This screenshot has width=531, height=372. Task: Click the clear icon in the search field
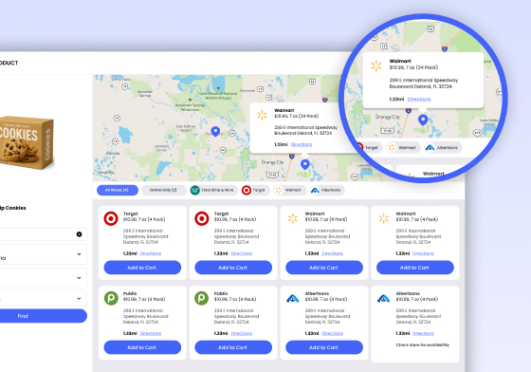[x=80, y=234]
